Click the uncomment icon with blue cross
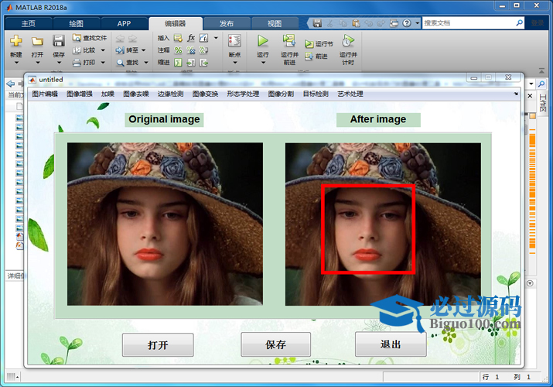553x387 pixels. click(x=191, y=50)
